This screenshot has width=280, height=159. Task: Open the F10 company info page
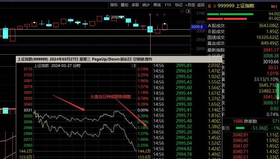[168, 5]
